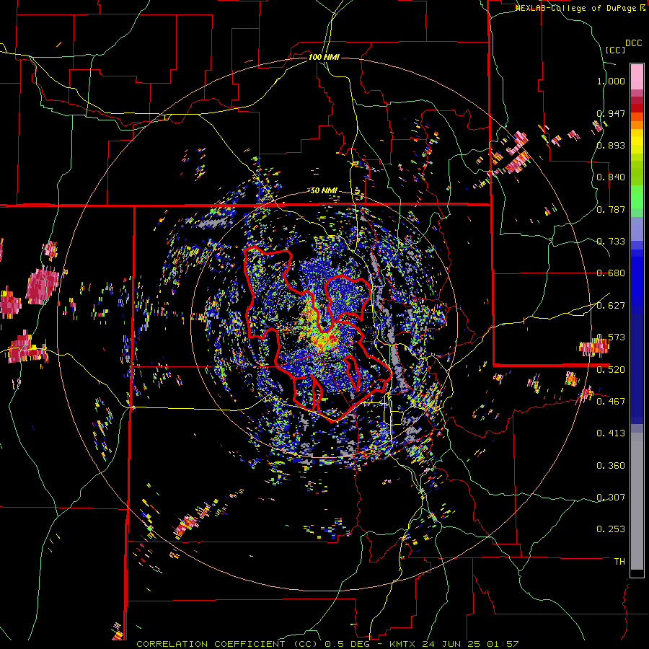
Task: Click the 0.253 scale value
Action: tap(611, 529)
